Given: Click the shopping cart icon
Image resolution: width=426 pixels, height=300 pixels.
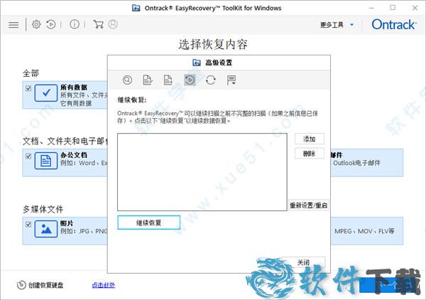Looking at the screenshot, I should click(98, 24).
